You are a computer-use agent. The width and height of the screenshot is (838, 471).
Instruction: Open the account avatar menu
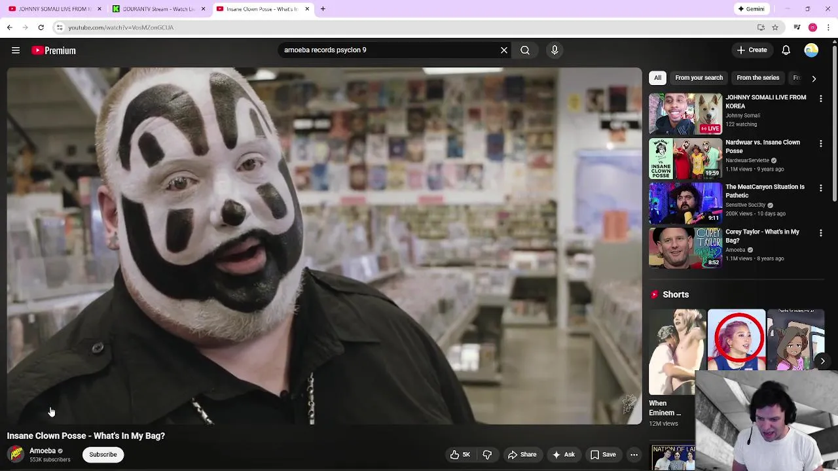click(811, 50)
